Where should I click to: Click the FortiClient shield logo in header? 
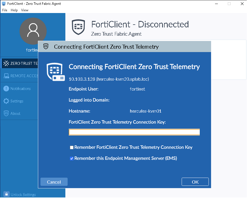point(79,27)
